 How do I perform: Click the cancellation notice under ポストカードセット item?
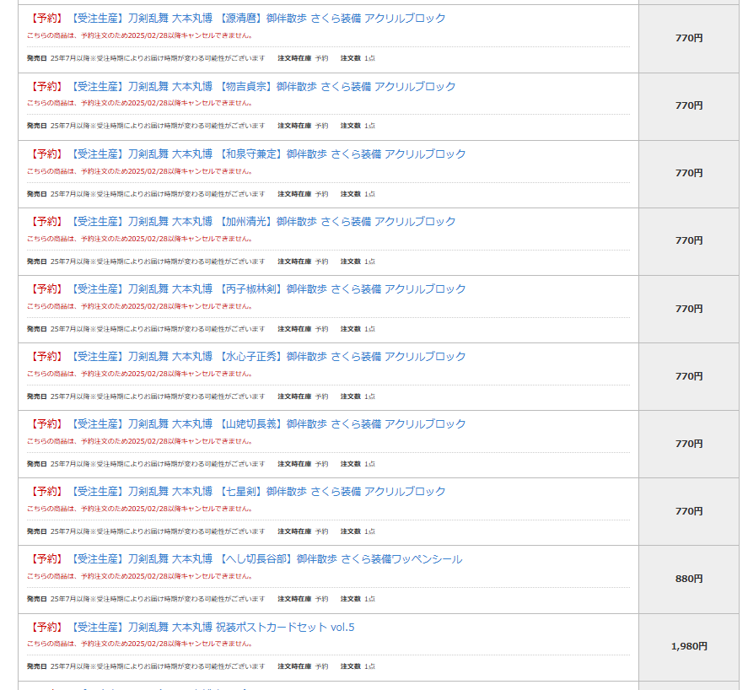pyautogui.click(x=140, y=644)
